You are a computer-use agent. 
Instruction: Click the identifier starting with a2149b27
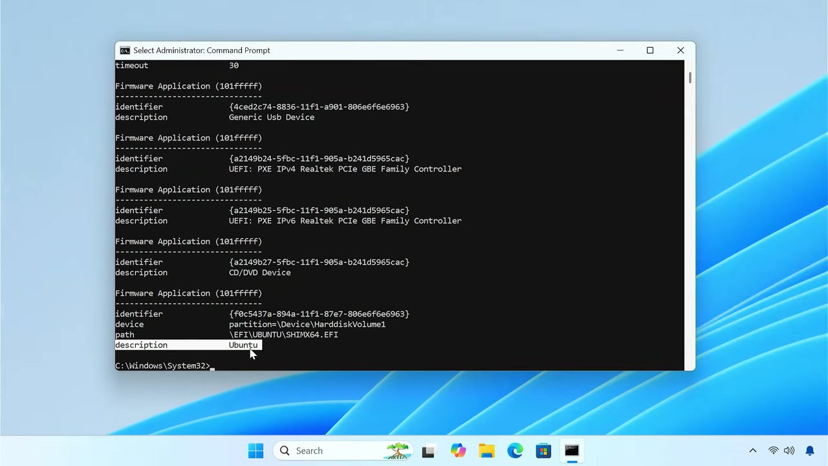(x=319, y=262)
